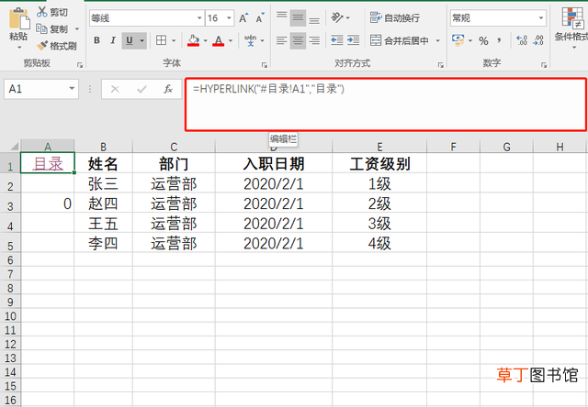Align text left

point(282,40)
